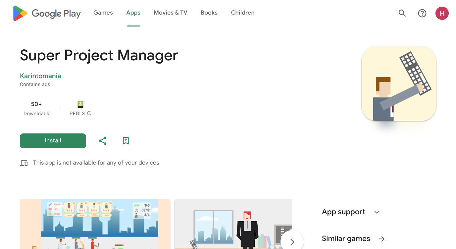This screenshot has height=249, width=456.
Task: Click the 'Downloads' label
Action: [36, 113]
